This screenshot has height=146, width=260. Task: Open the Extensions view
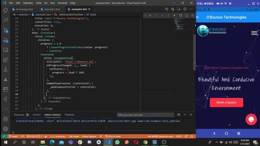(5, 60)
